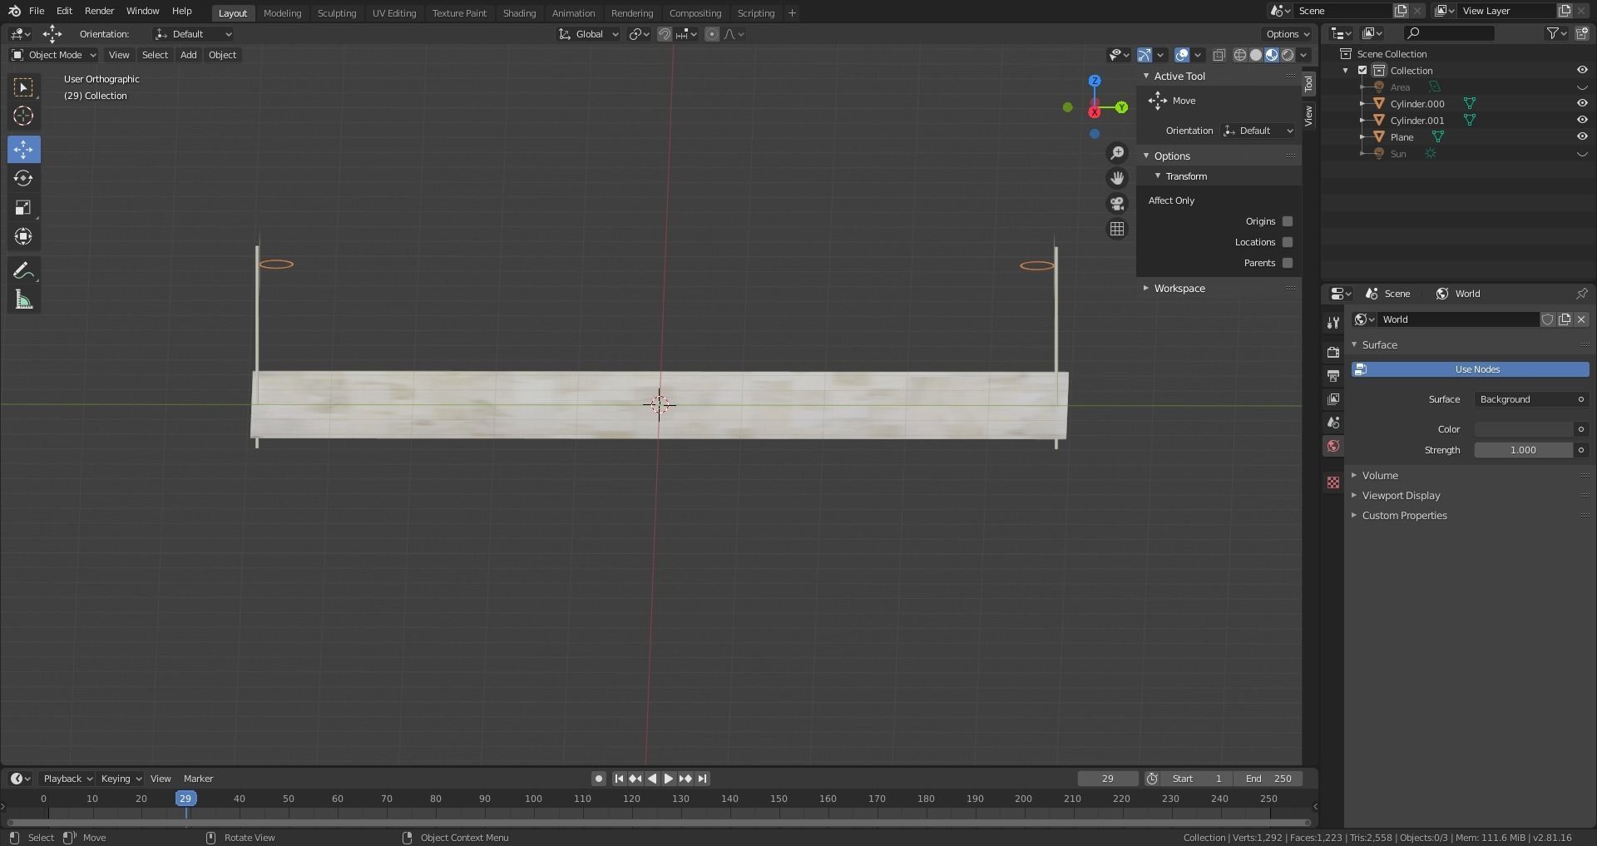
Task: Hide the Plane object in viewport
Action: pos(1582,137)
